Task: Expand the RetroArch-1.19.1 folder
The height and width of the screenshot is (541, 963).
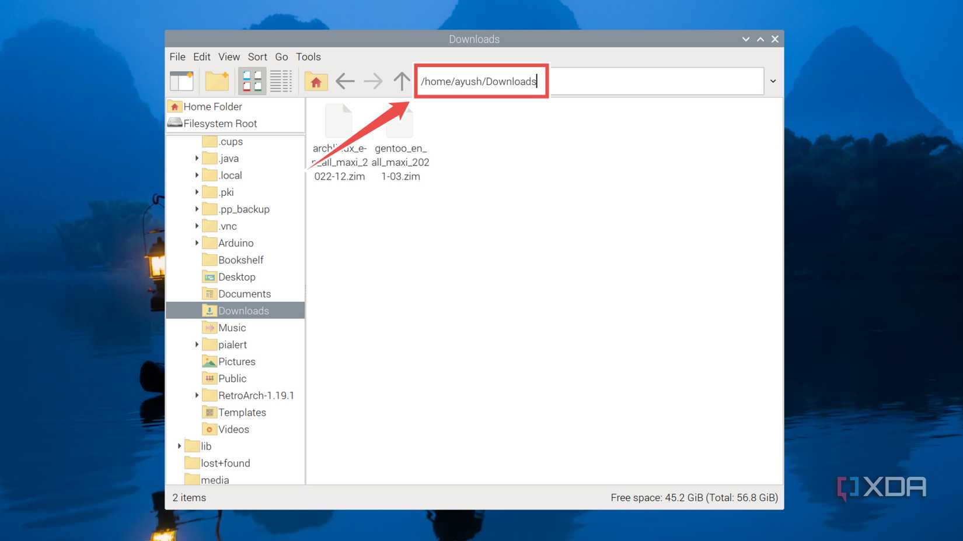Action: point(196,395)
